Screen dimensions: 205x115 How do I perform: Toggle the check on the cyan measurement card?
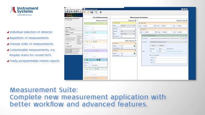point(87,33)
